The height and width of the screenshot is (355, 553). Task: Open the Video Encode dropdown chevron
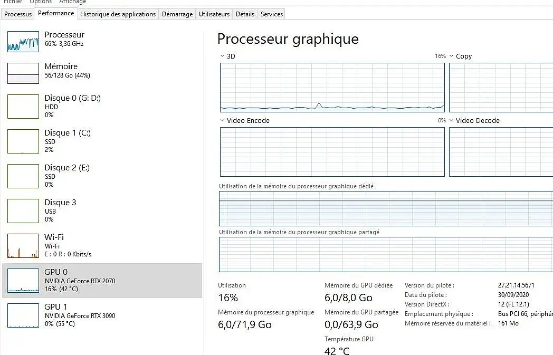[222, 120]
